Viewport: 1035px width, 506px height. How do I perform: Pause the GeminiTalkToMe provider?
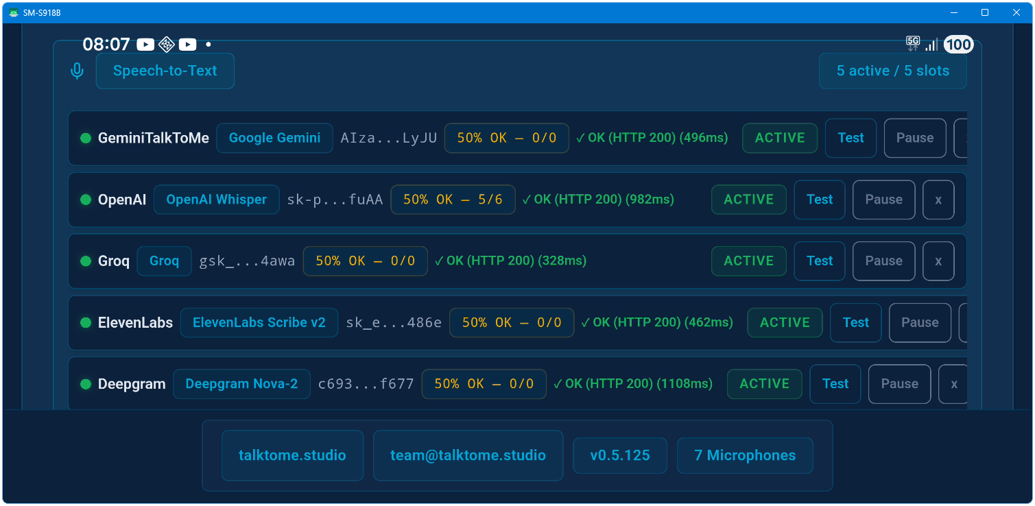915,138
